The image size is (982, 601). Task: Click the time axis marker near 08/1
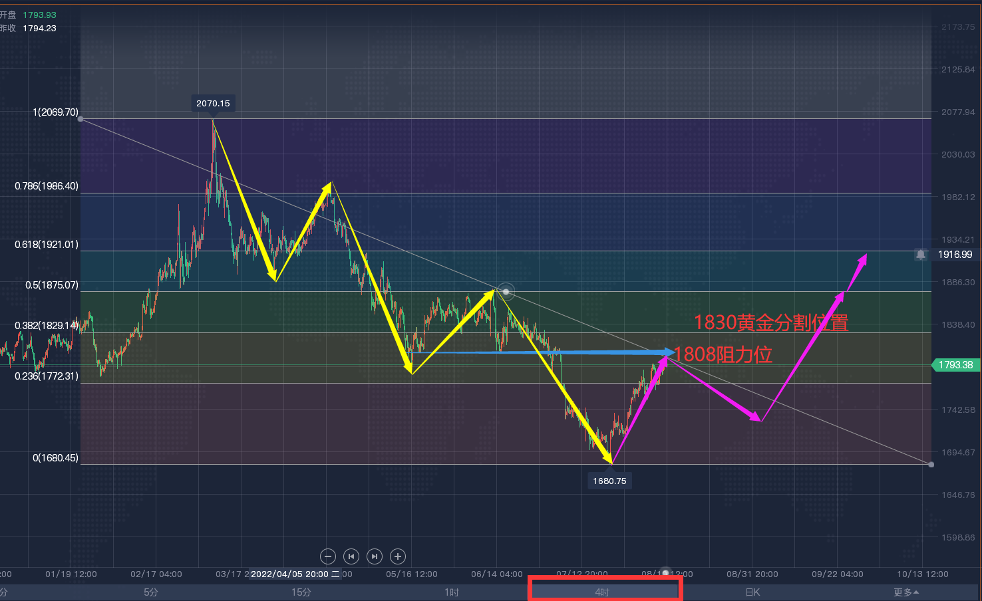point(665,573)
